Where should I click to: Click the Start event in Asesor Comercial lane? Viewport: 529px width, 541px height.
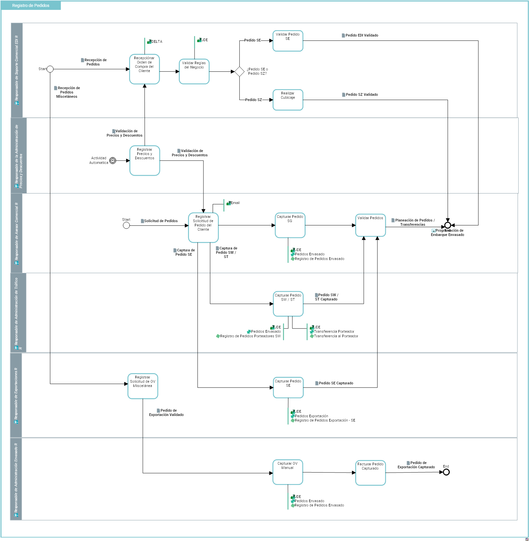click(126, 225)
